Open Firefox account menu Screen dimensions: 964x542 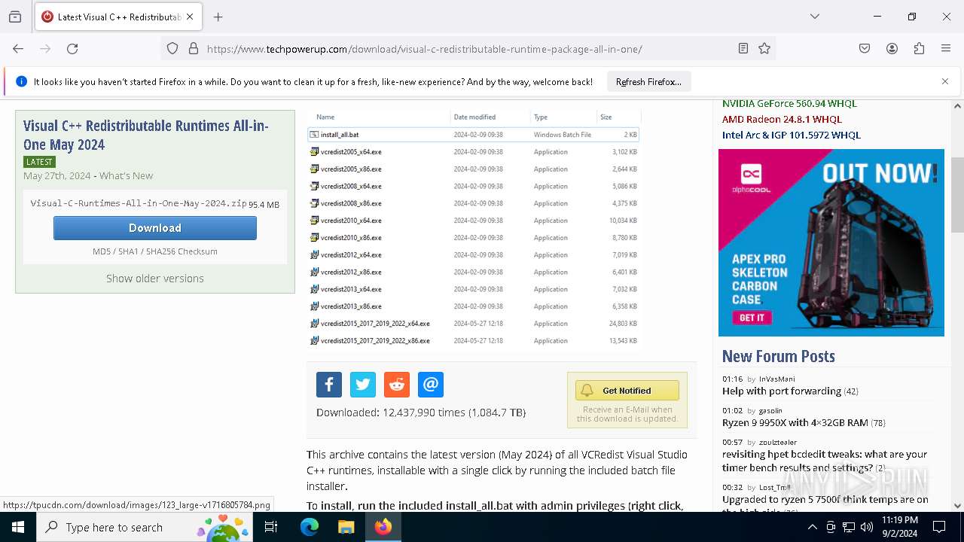pyautogui.click(x=892, y=49)
